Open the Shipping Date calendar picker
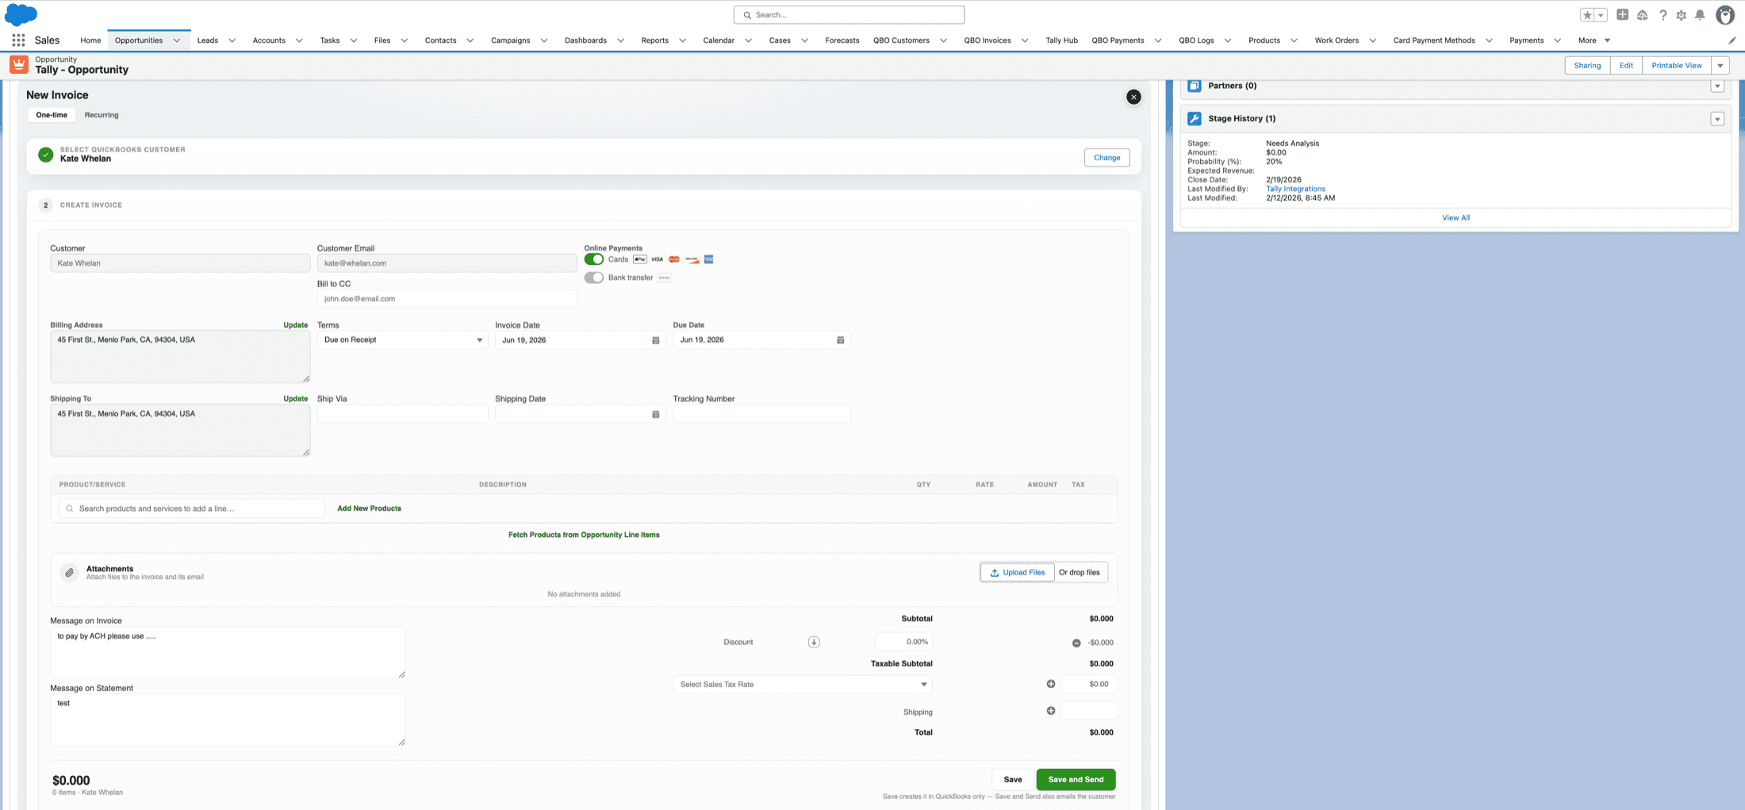1745x810 pixels. click(656, 414)
